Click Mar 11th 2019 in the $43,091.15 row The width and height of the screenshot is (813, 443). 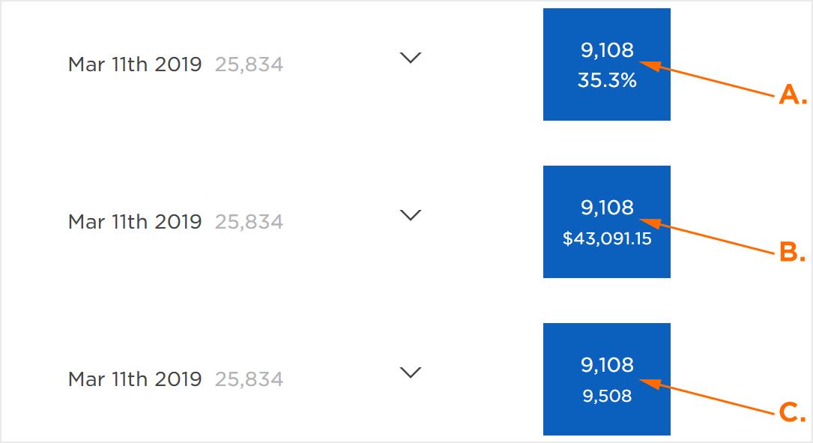pyautogui.click(x=135, y=222)
